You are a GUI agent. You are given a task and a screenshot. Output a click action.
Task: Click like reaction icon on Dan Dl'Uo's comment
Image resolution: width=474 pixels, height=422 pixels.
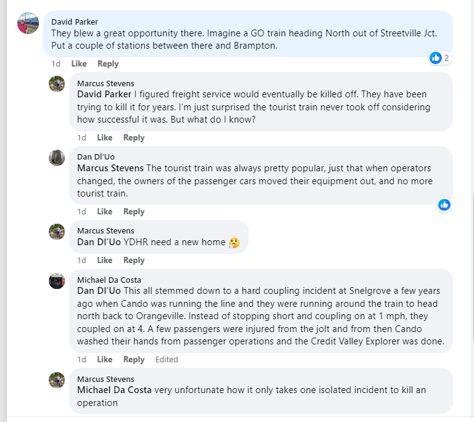[x=444, y=205]
